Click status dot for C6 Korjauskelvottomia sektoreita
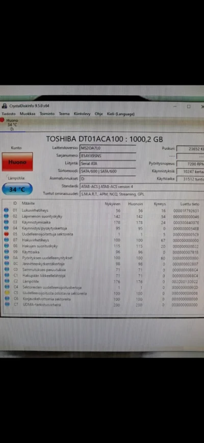The image size is (204, 443). tap(7, 299)
